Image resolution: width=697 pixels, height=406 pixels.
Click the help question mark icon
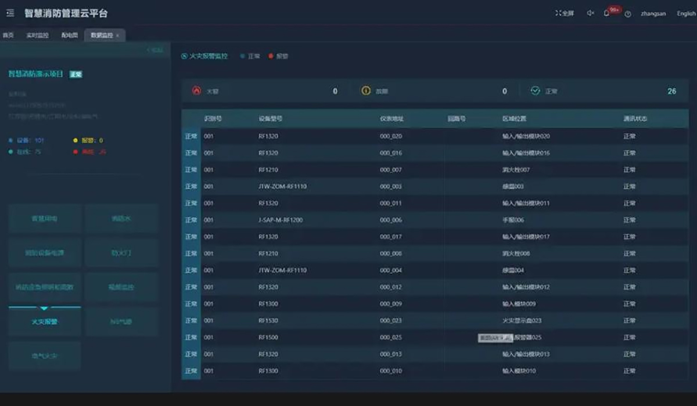(628, 14)
